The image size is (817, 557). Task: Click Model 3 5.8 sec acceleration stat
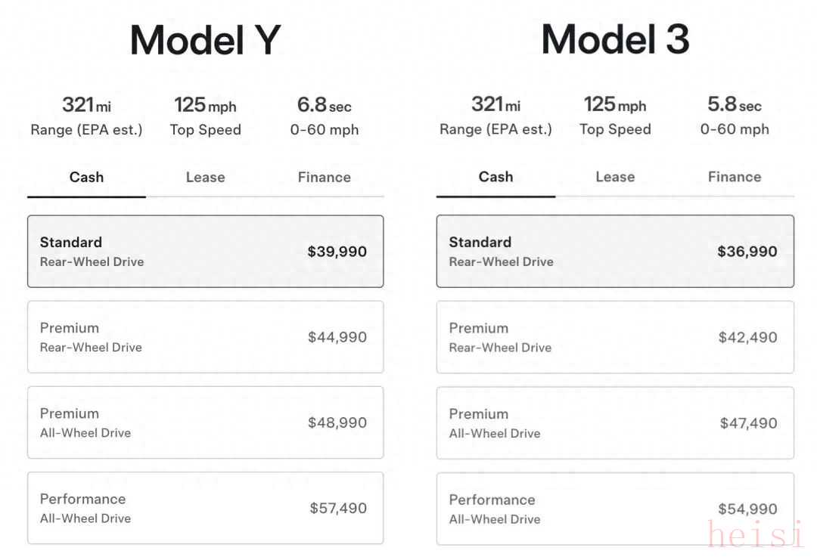click(734, 116)
